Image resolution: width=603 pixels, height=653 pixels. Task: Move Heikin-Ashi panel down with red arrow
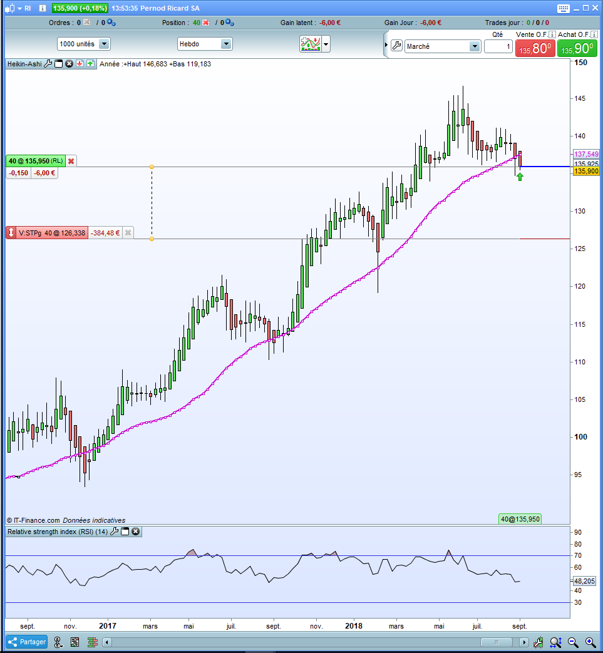(80, 64)
